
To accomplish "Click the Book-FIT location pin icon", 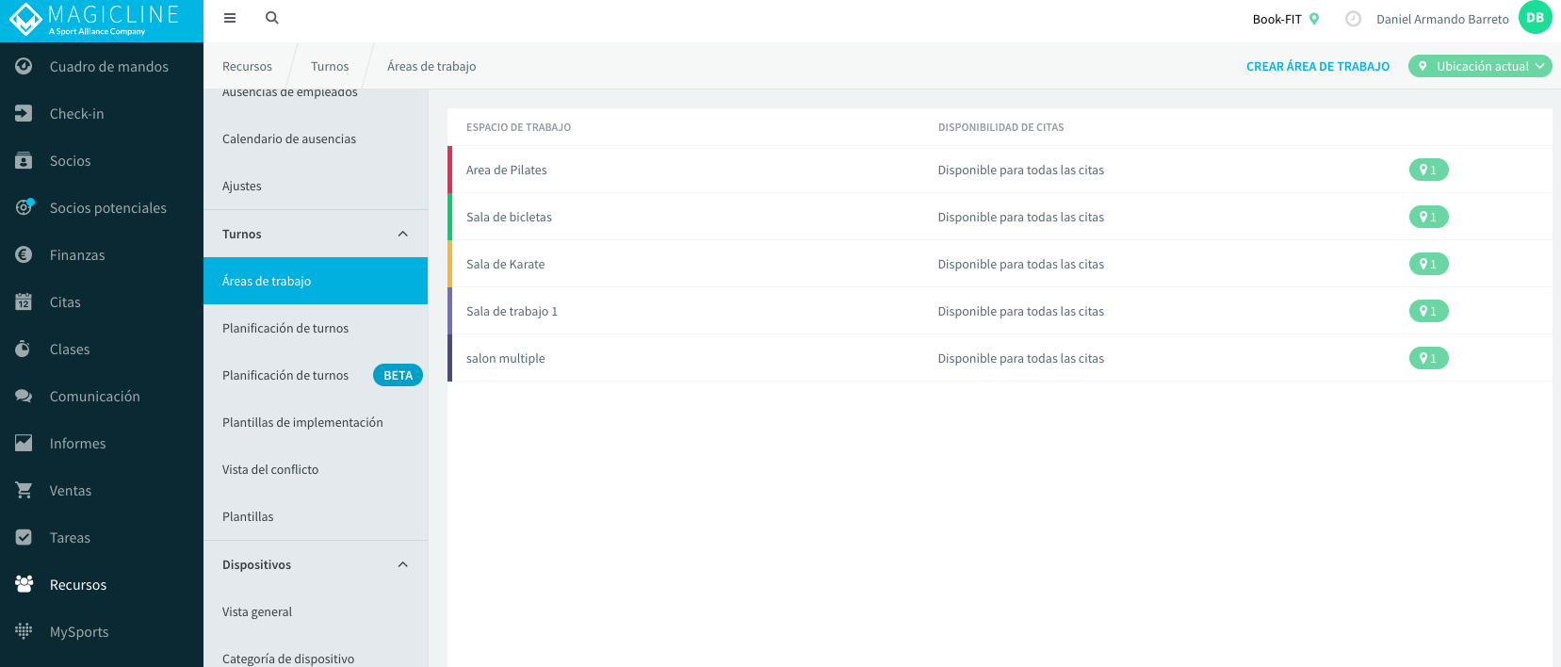I will click(x=1314, y=19).
